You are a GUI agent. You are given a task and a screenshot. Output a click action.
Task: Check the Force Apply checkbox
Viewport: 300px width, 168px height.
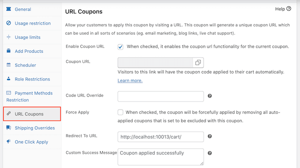coord(120,112)
